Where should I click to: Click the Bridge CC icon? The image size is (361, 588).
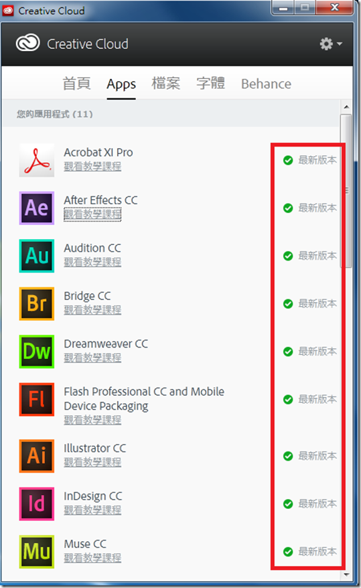pos(37,304)
